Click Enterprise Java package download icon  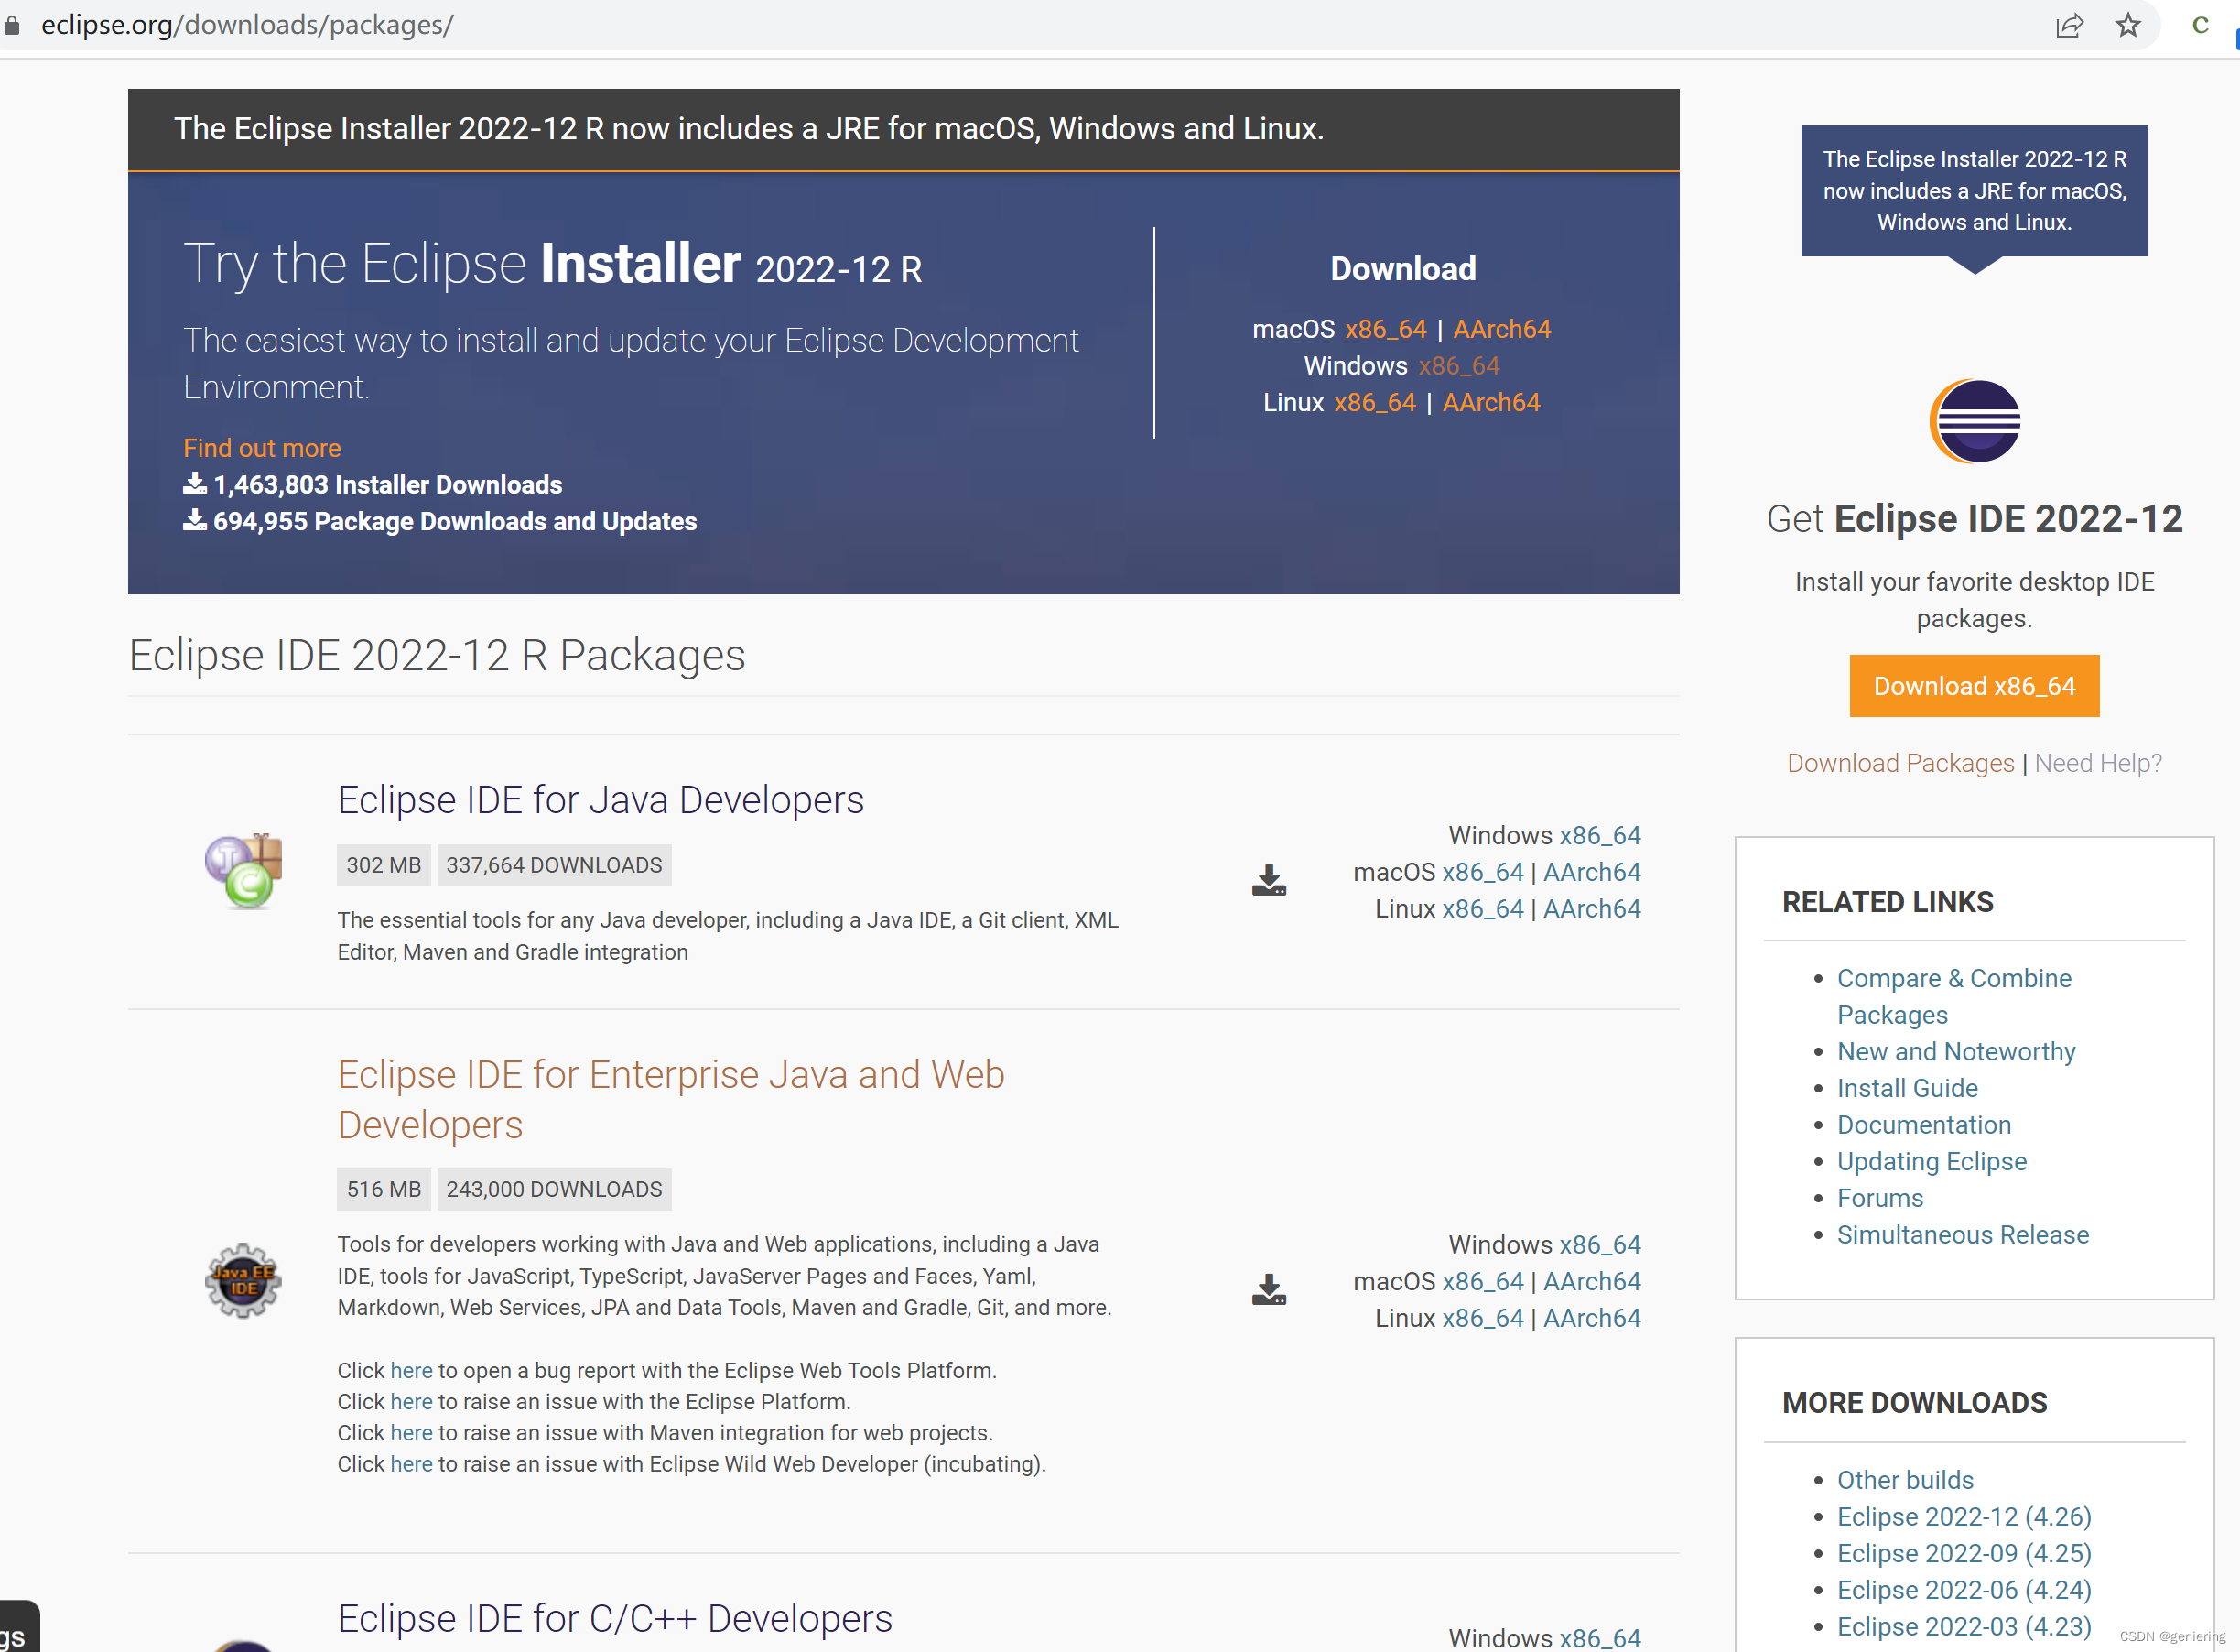[x=1269, y=1289]
